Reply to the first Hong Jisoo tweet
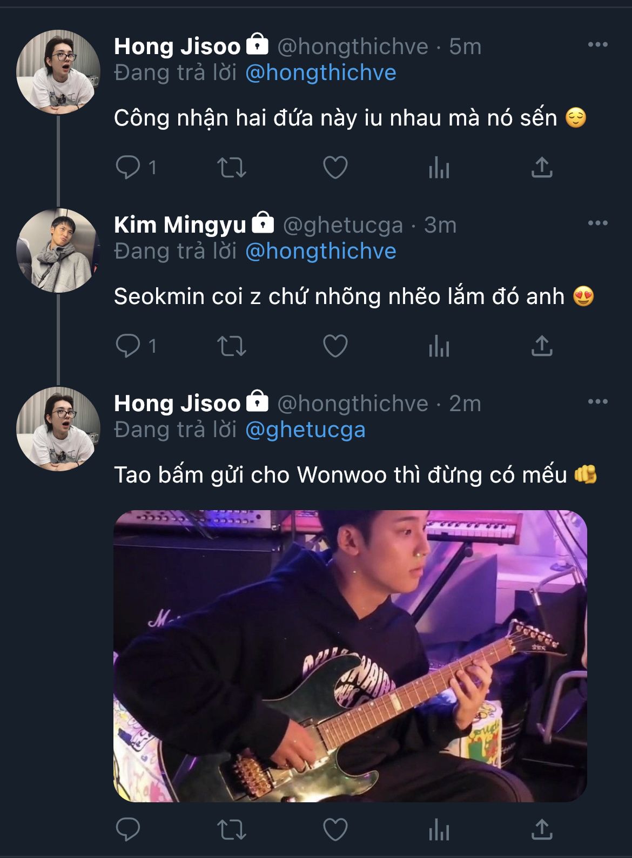The image size is (632, 858). point(128,167)
